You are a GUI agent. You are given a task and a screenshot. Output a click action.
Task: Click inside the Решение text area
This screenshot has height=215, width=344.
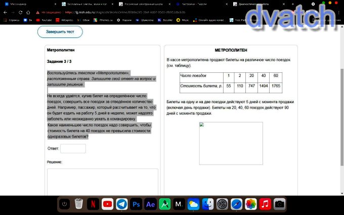tap(102, 181)
